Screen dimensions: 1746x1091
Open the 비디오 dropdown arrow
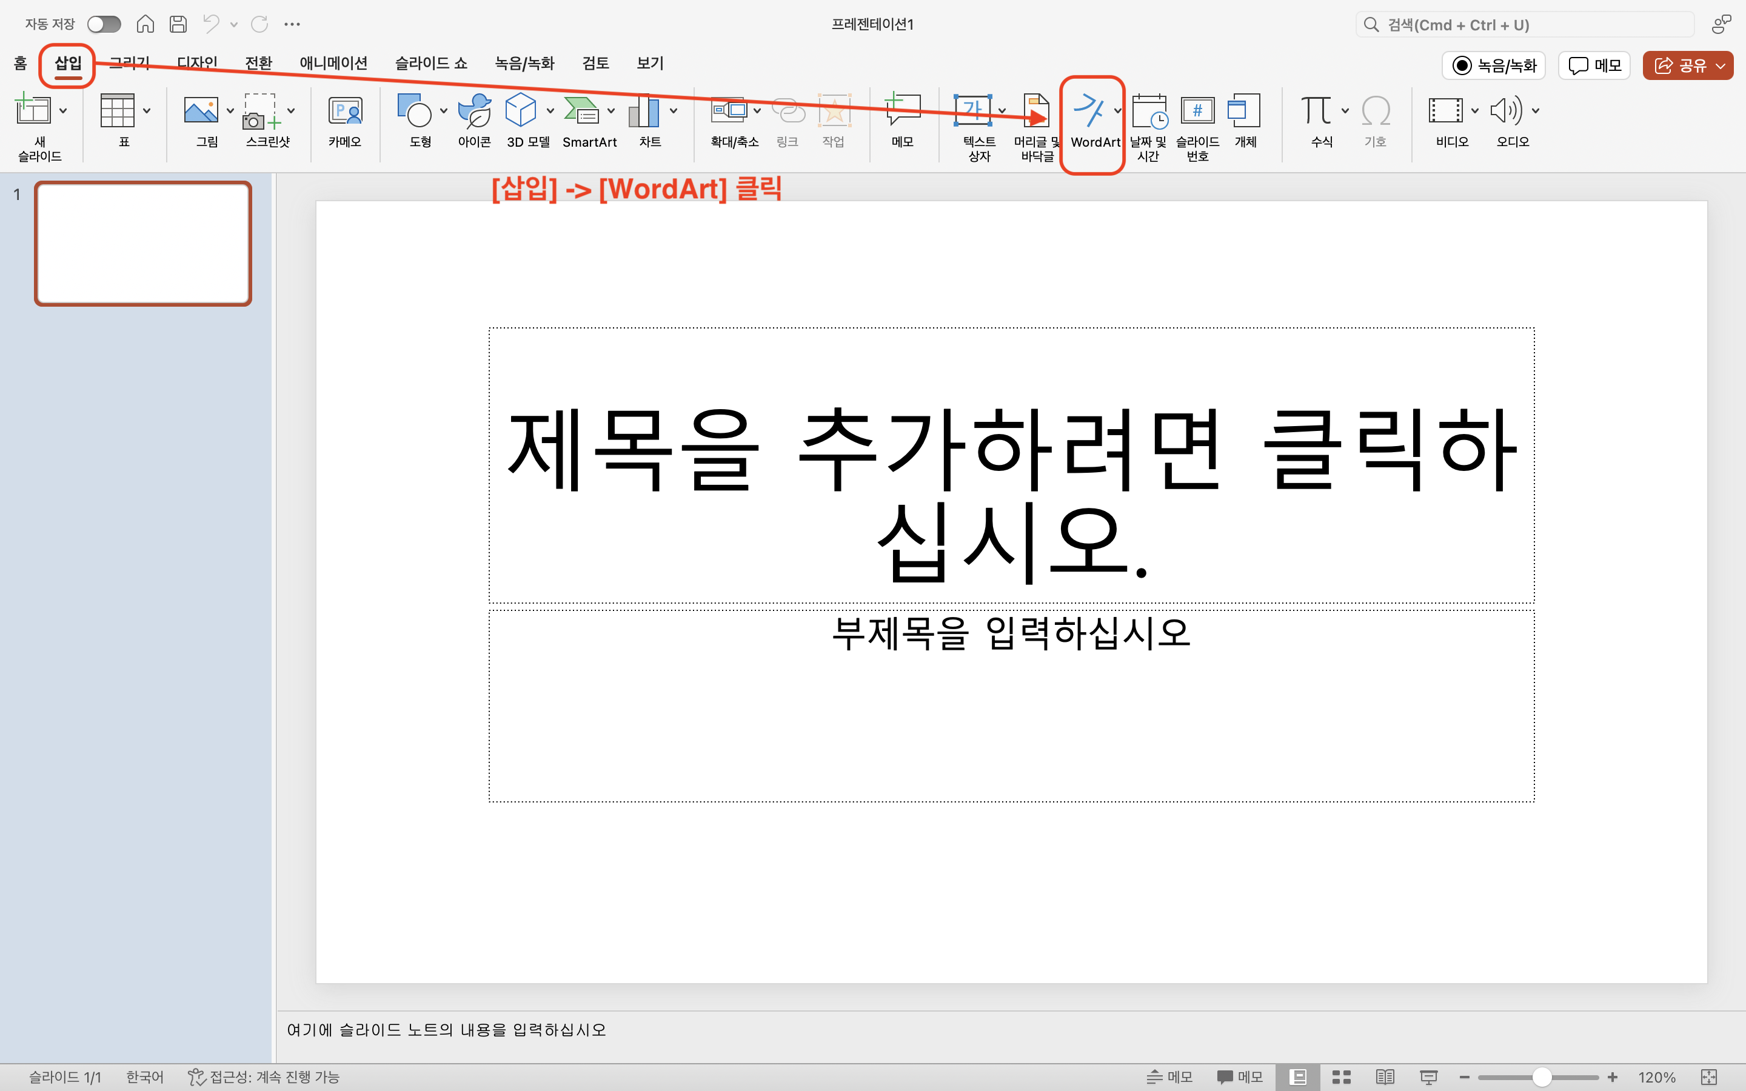(1476, 110)
